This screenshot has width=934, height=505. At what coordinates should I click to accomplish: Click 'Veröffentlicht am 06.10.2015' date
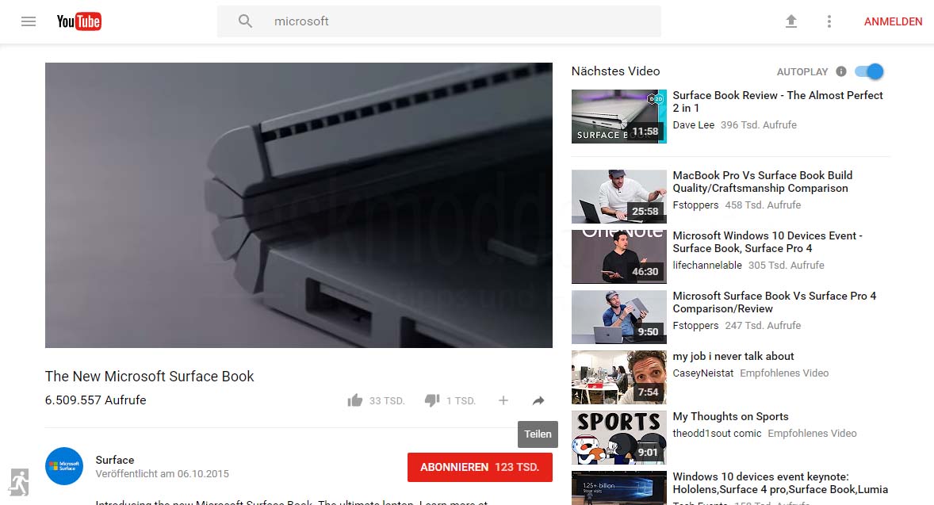tap(162, 474)
